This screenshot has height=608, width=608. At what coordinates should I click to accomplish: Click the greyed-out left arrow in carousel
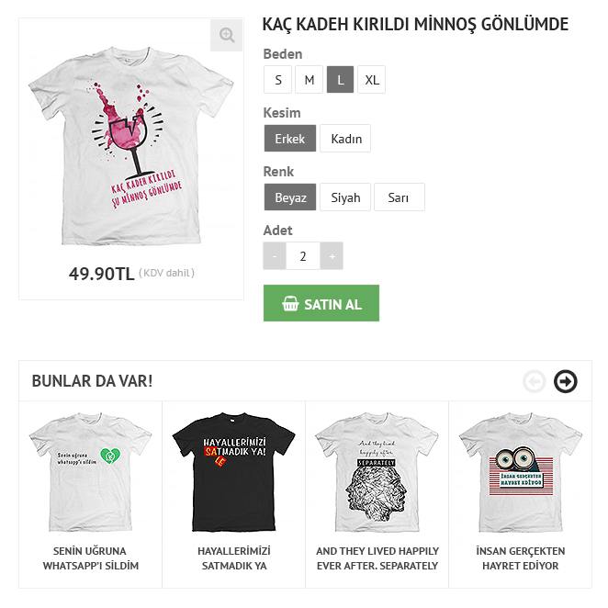click(x=535, y=381)
